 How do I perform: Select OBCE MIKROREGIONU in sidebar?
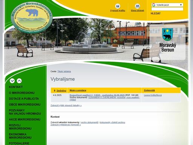(25, 105)
